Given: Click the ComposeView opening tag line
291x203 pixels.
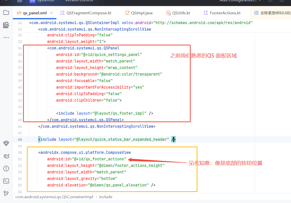Looking at the screenshot, I should 85,153.
